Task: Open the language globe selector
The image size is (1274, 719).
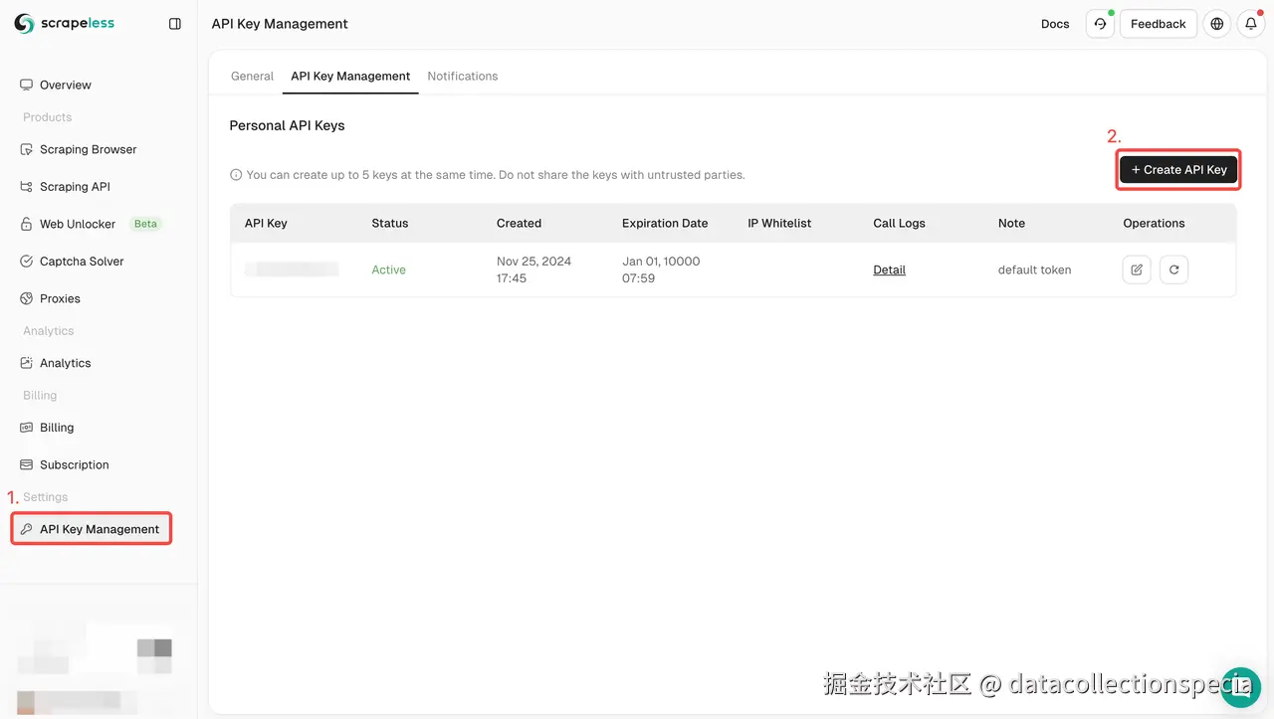Action: click(x=1216, y=23)
